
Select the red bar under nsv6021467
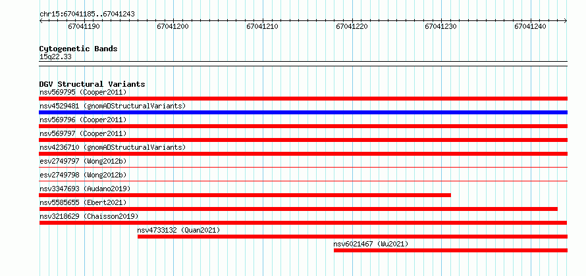[x=450, y=250]
